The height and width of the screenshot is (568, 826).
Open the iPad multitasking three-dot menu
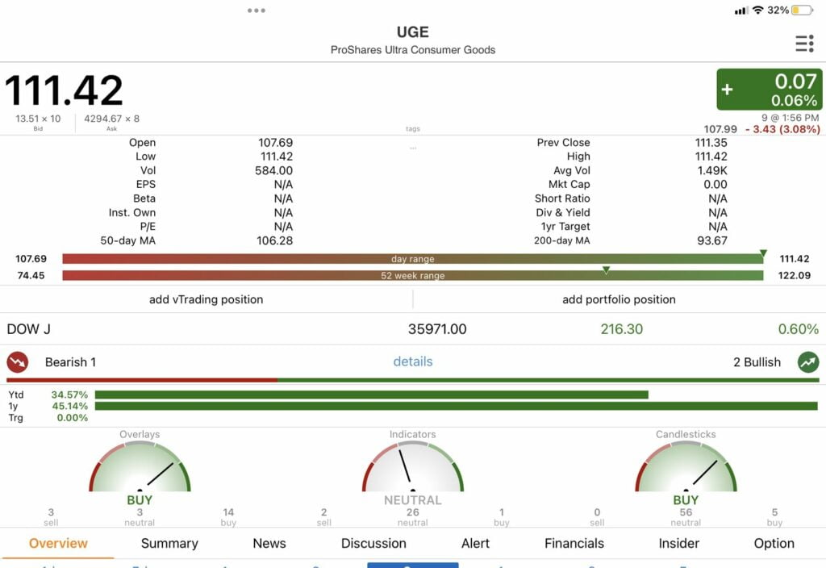257,10
